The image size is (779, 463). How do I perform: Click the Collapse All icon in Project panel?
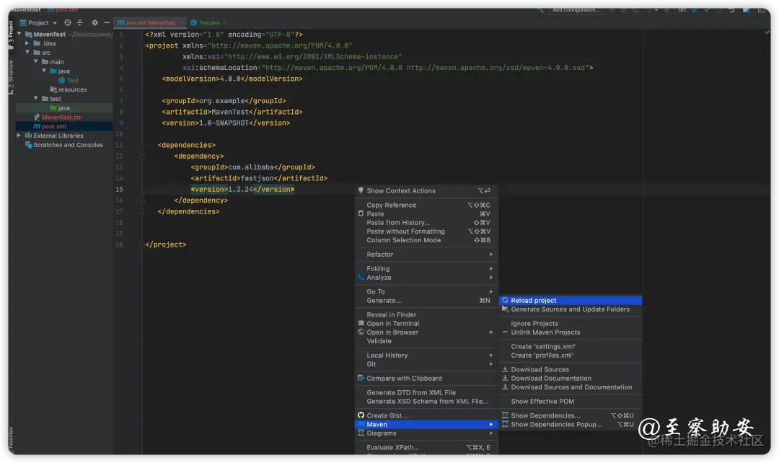[79, 23]
